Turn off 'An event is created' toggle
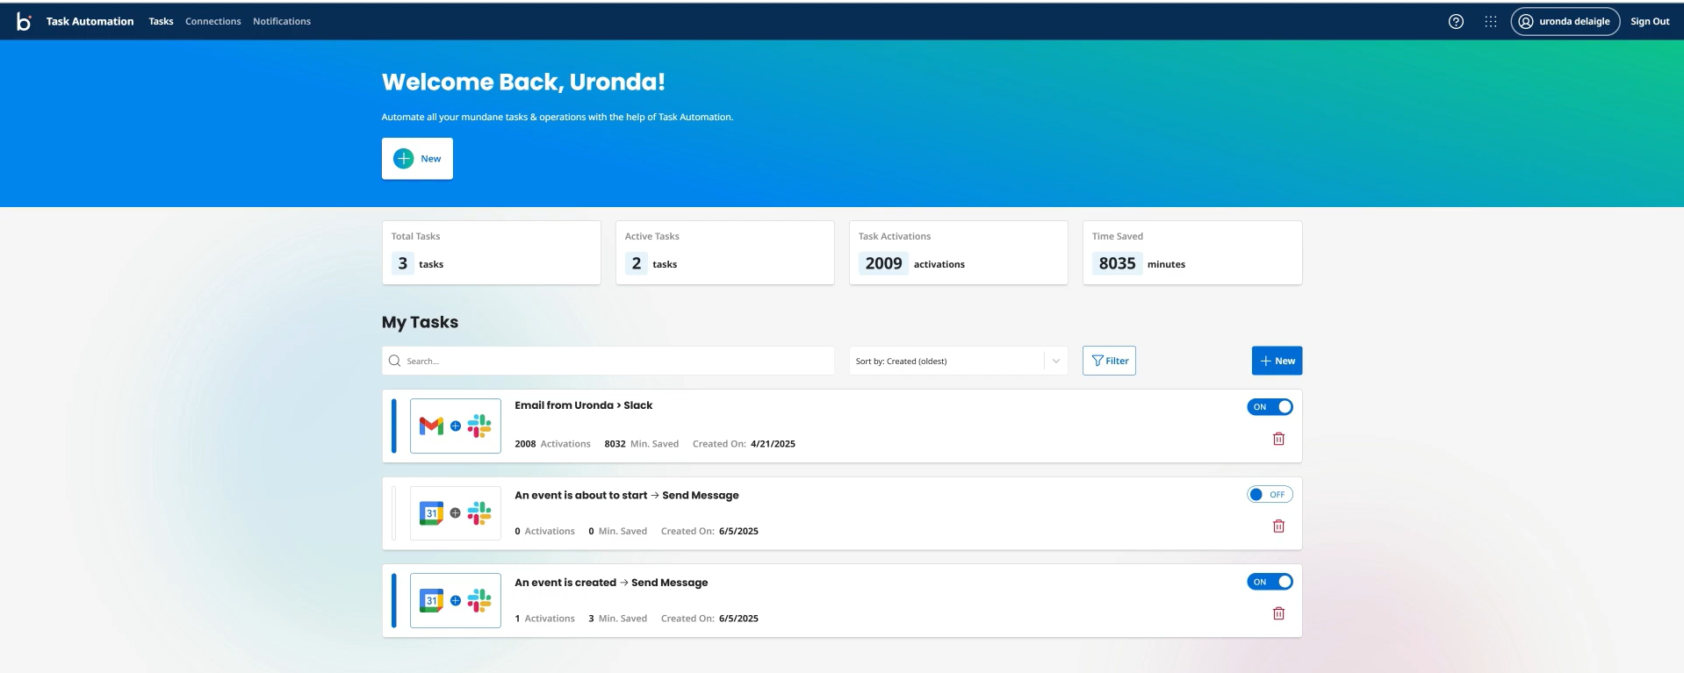This screenshot has width=1684, height=673. 1270,582
